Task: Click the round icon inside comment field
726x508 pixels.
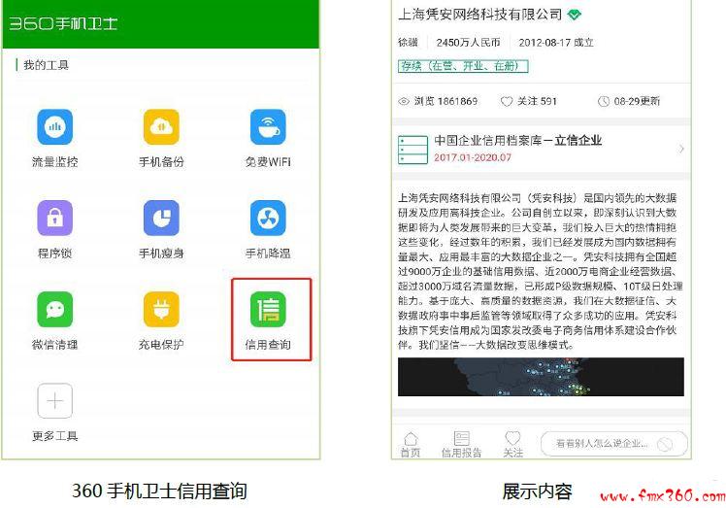Action: click(665, 444)
